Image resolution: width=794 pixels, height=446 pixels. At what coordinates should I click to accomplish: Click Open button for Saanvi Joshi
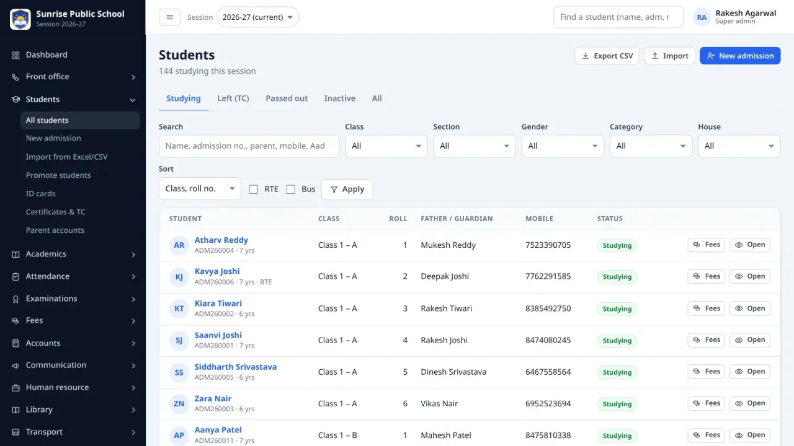(749, 340)
